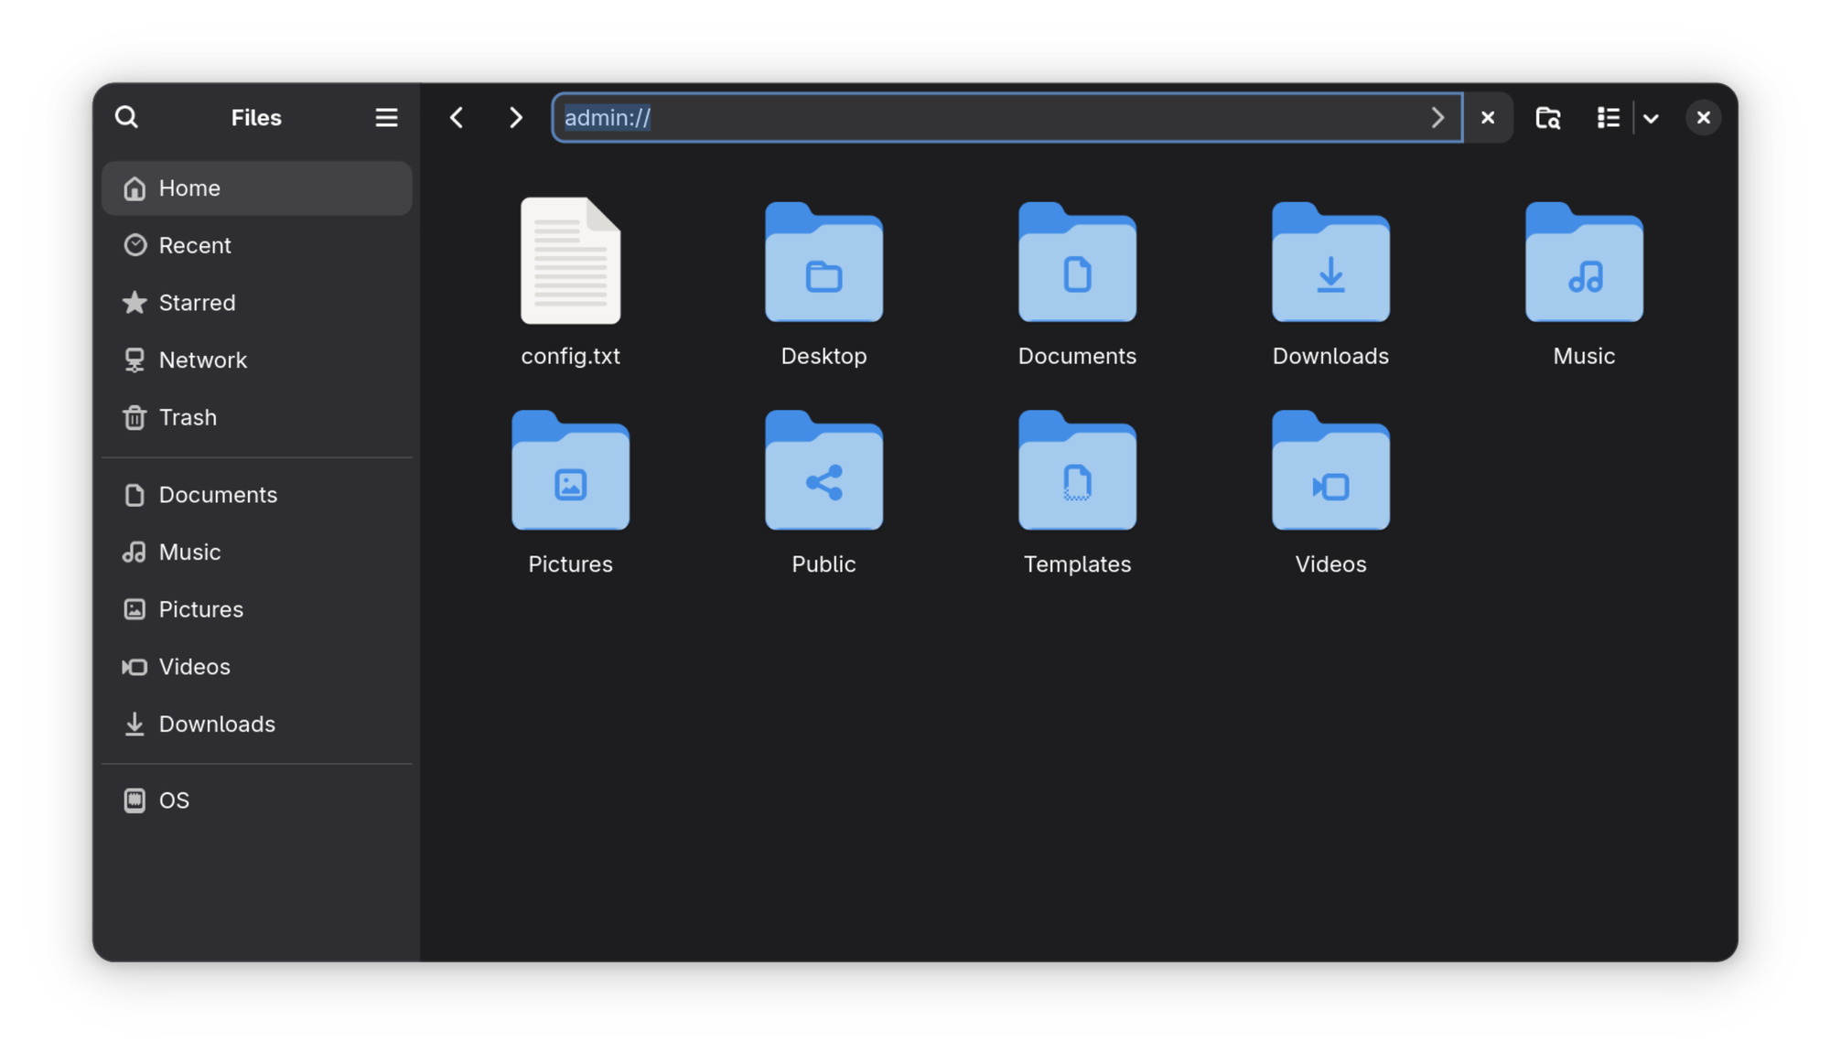
Task: Open the search icon in the header bar
Action: click(x=126, y=117)
